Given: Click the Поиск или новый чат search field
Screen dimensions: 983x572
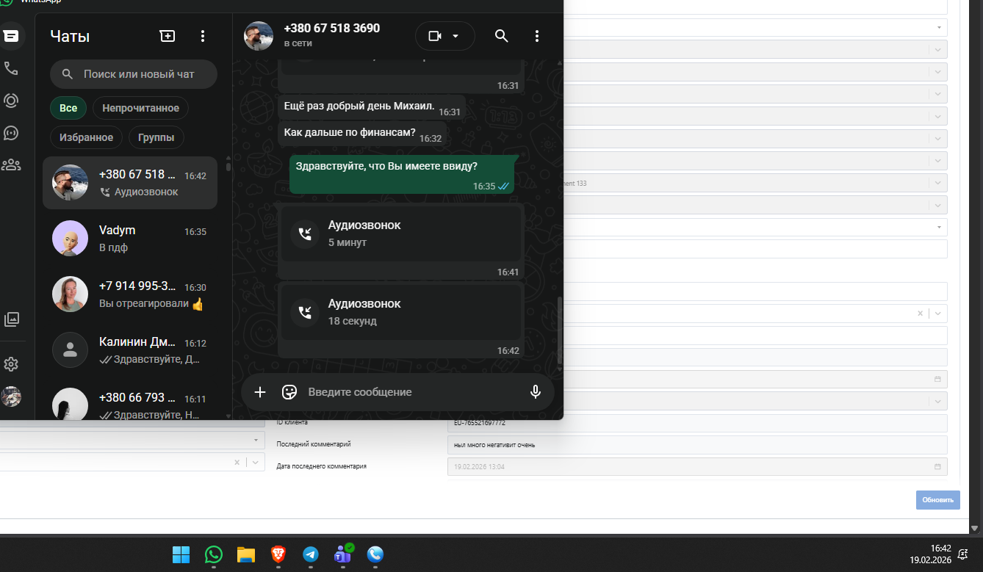Looking at the screenshot, I should point(134,74).
